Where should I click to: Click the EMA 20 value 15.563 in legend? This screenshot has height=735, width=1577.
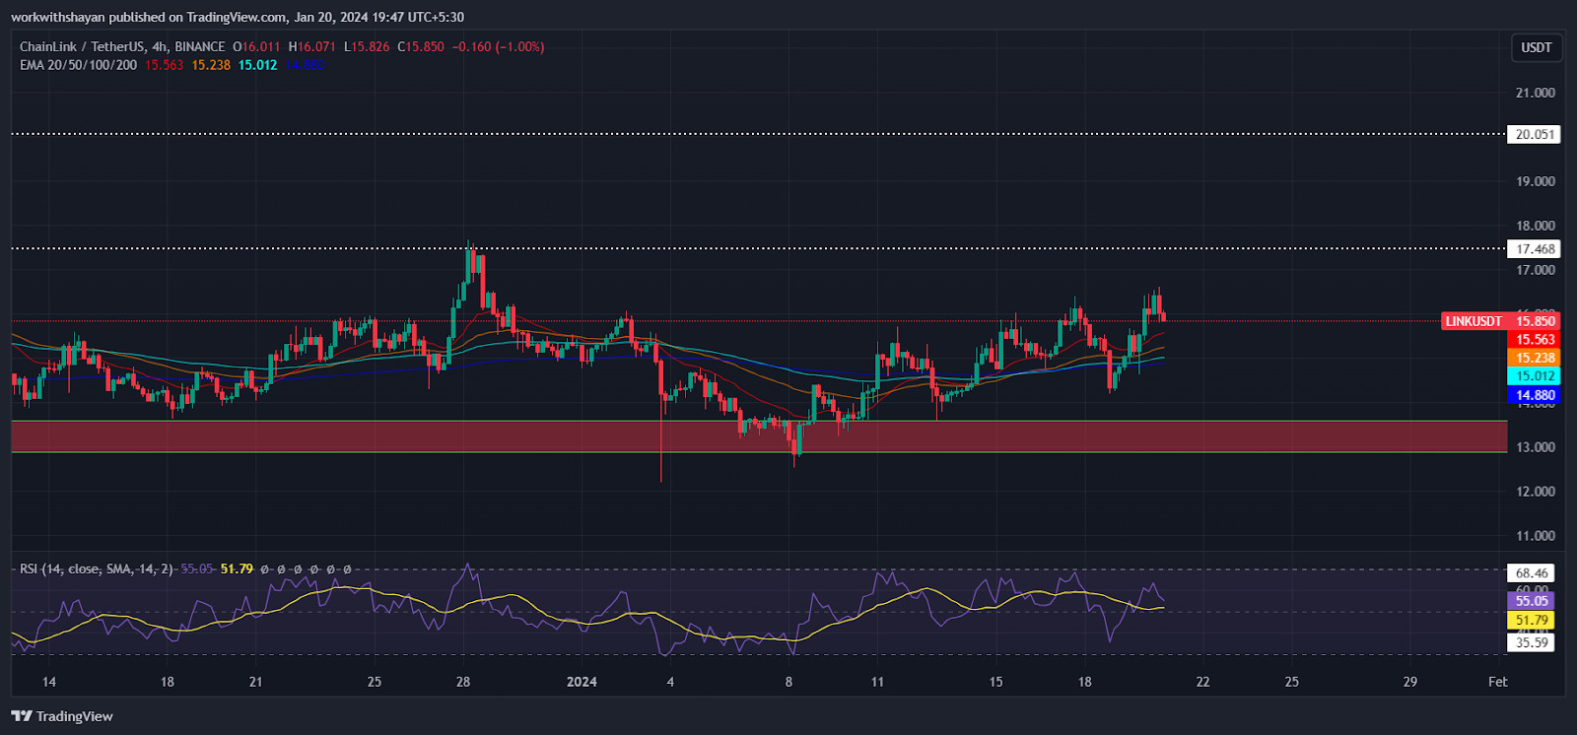coord(164,65)
